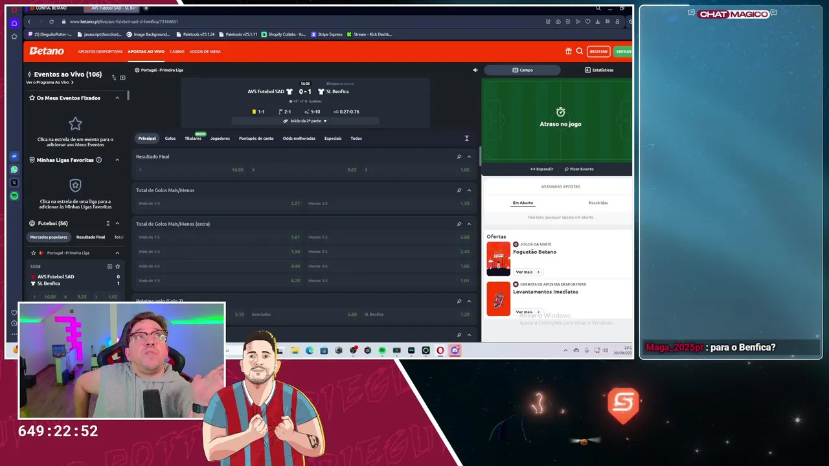The image size is (829, 466).
Task: Switch to the Estatísticas view tab
Action: pos(599,70)
